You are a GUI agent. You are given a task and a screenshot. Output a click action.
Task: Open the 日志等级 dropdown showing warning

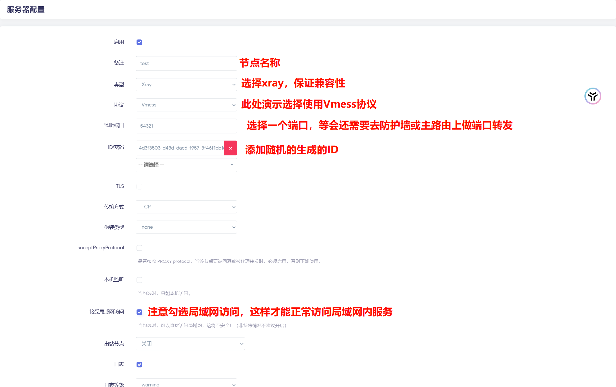pyautogui.click(x=186, y=384)
